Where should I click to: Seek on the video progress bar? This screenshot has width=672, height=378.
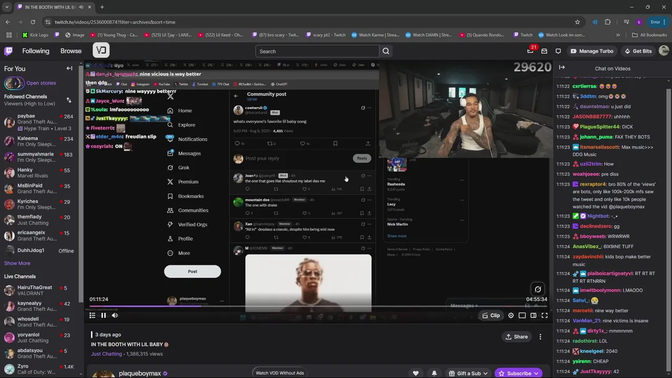coord(318,306)
